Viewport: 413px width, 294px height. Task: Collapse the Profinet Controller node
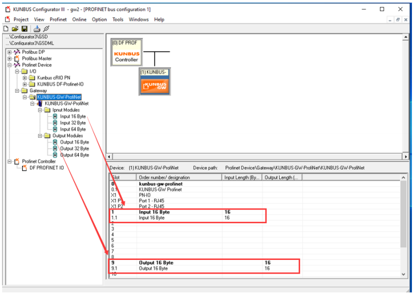tap(9, 161)
